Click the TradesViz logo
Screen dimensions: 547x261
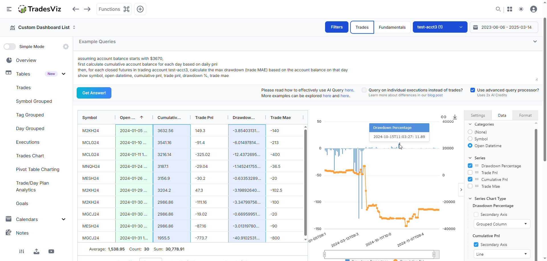tap(40, 9)
